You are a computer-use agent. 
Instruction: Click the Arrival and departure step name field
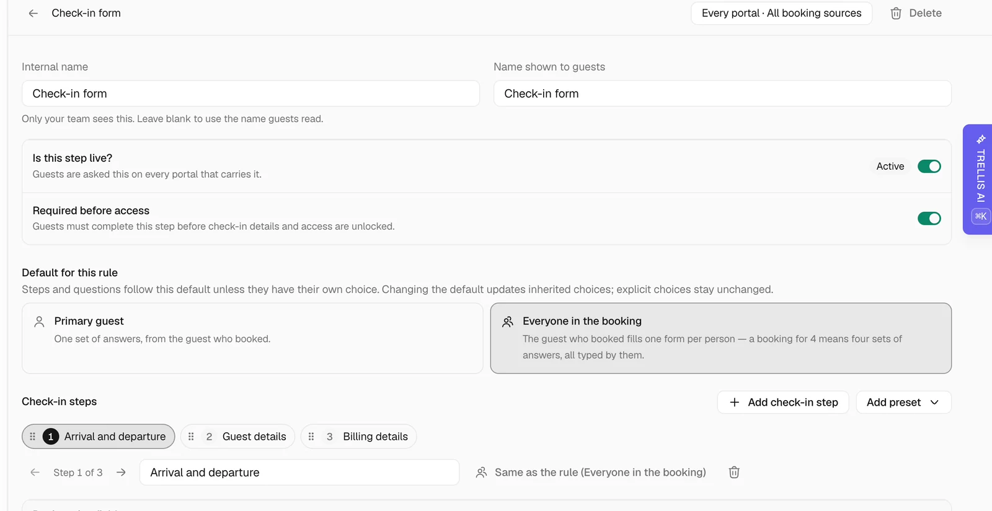299,473
